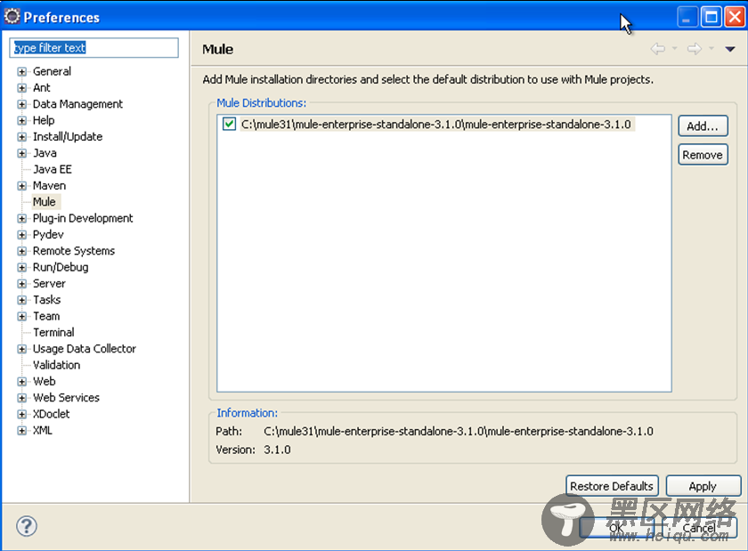Screen dimensions: 748x551
Task: Expand the Team tree node
Action: coord(21,316)
